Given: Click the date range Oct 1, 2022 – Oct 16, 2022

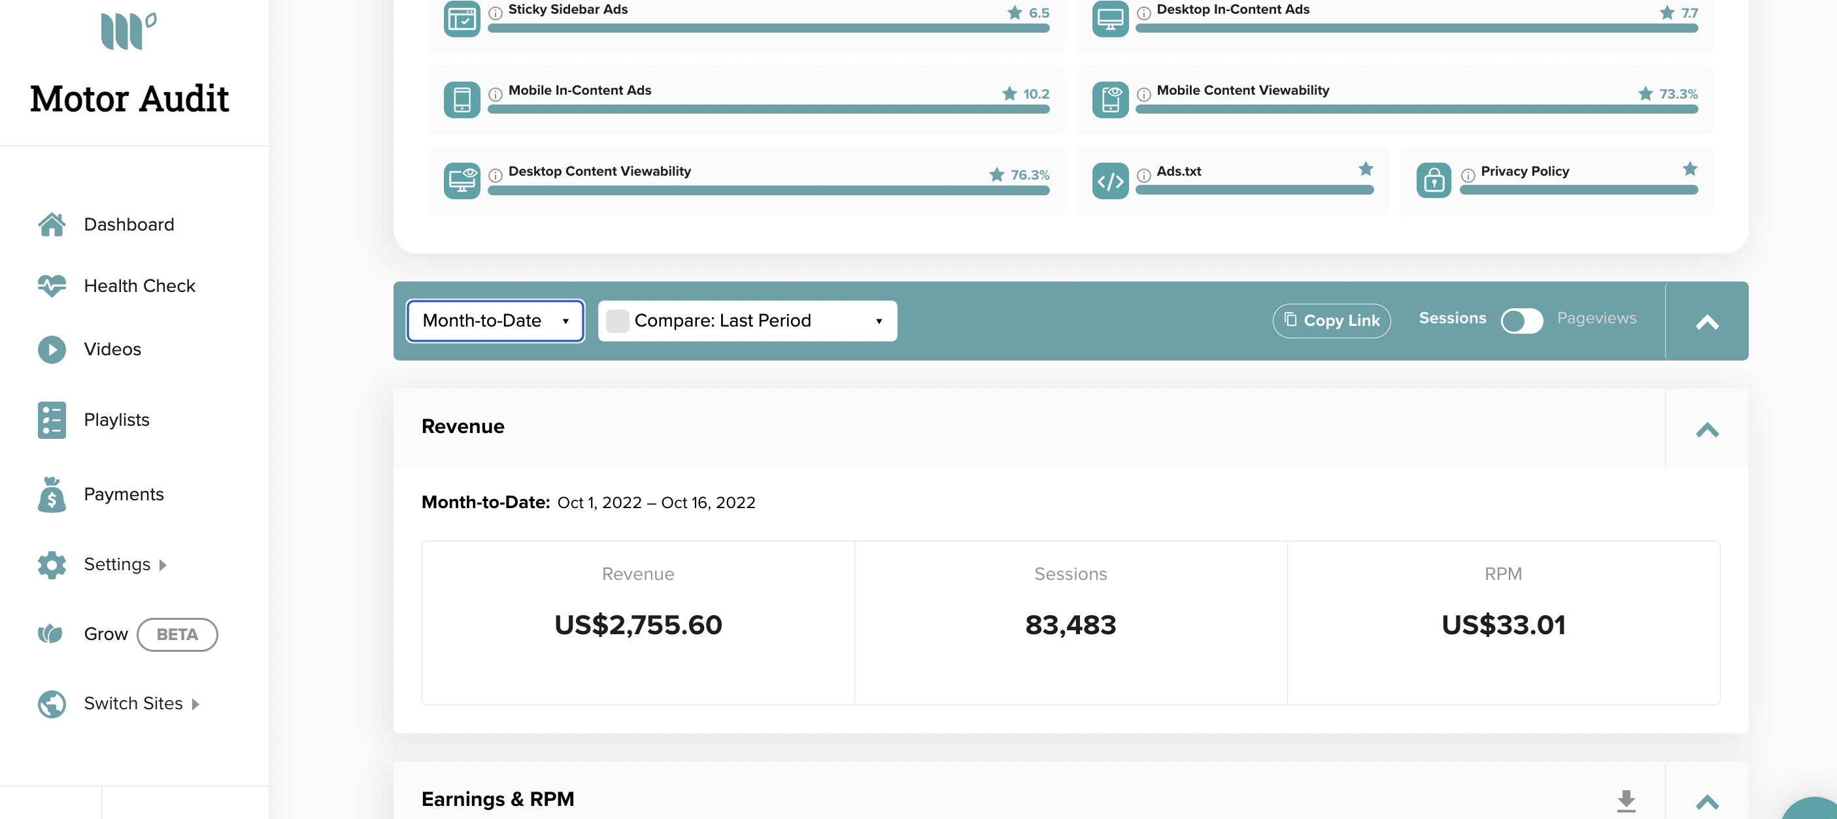Looking at the screenshot, I should (656, 503).
